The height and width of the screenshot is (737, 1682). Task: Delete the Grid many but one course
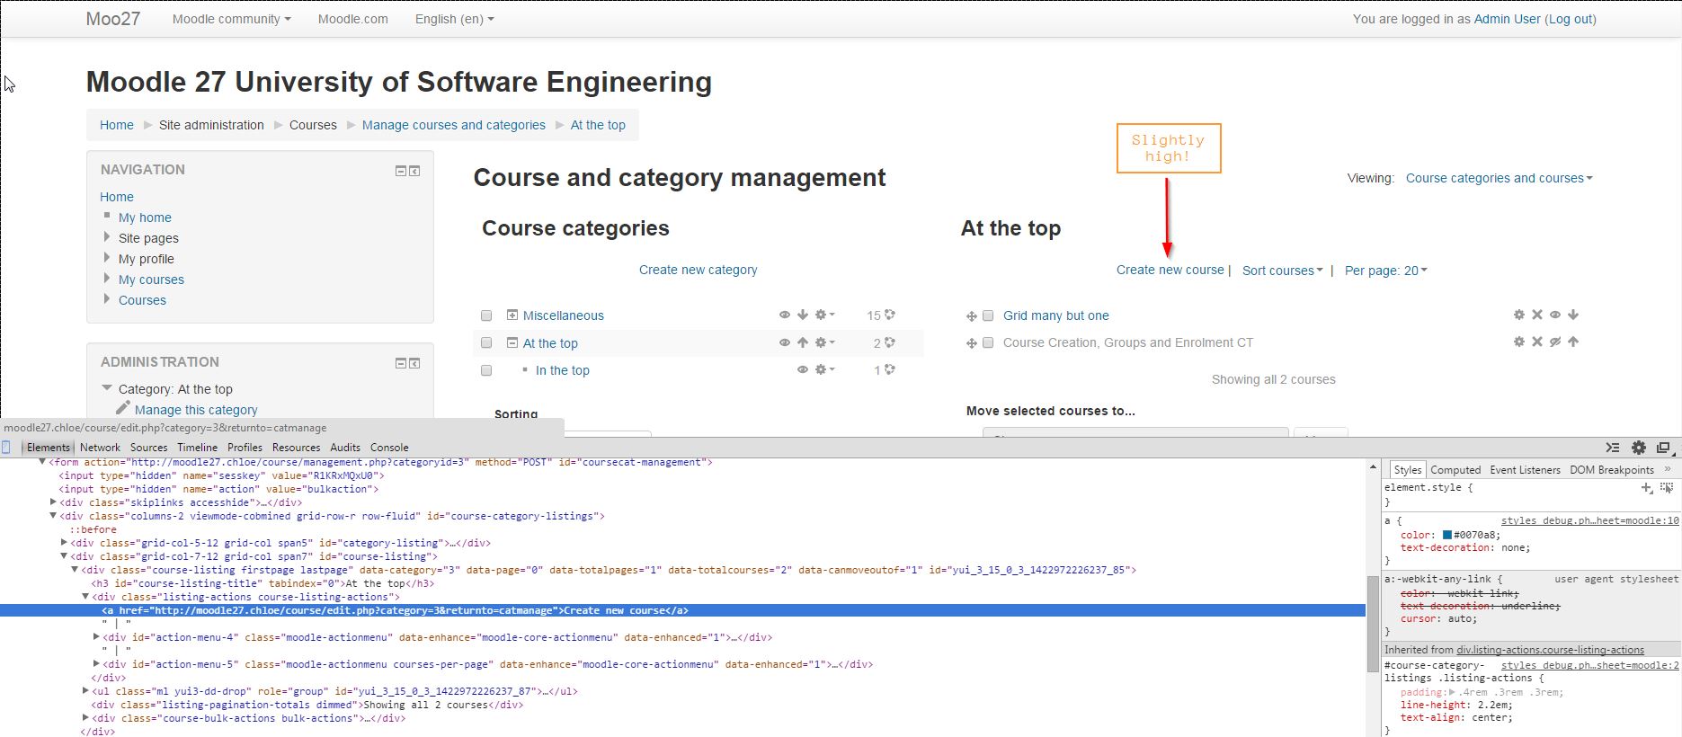pyautogui.click(x=1537, y=315)
